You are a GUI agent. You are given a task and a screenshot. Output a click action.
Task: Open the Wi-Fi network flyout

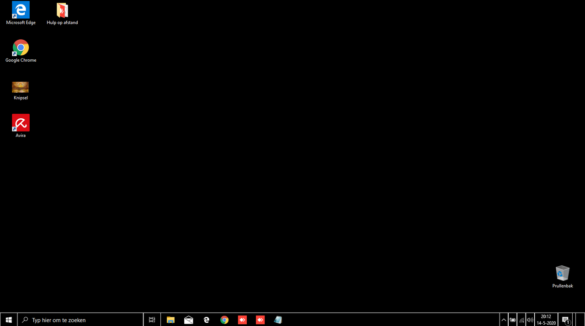tap(521, 320)
